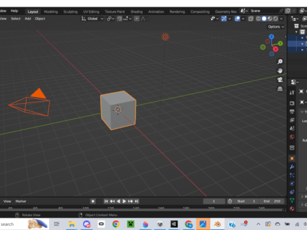Toggle viewport gizmos display
This screenshot has width=307, height=230.
coord(224,19)
